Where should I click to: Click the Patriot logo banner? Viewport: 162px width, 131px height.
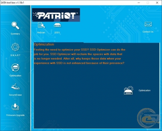56,15
